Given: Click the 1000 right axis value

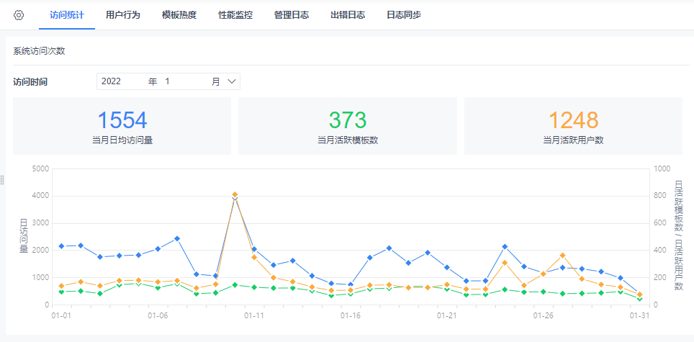Looking at the screenshot, I should point(662,168).
